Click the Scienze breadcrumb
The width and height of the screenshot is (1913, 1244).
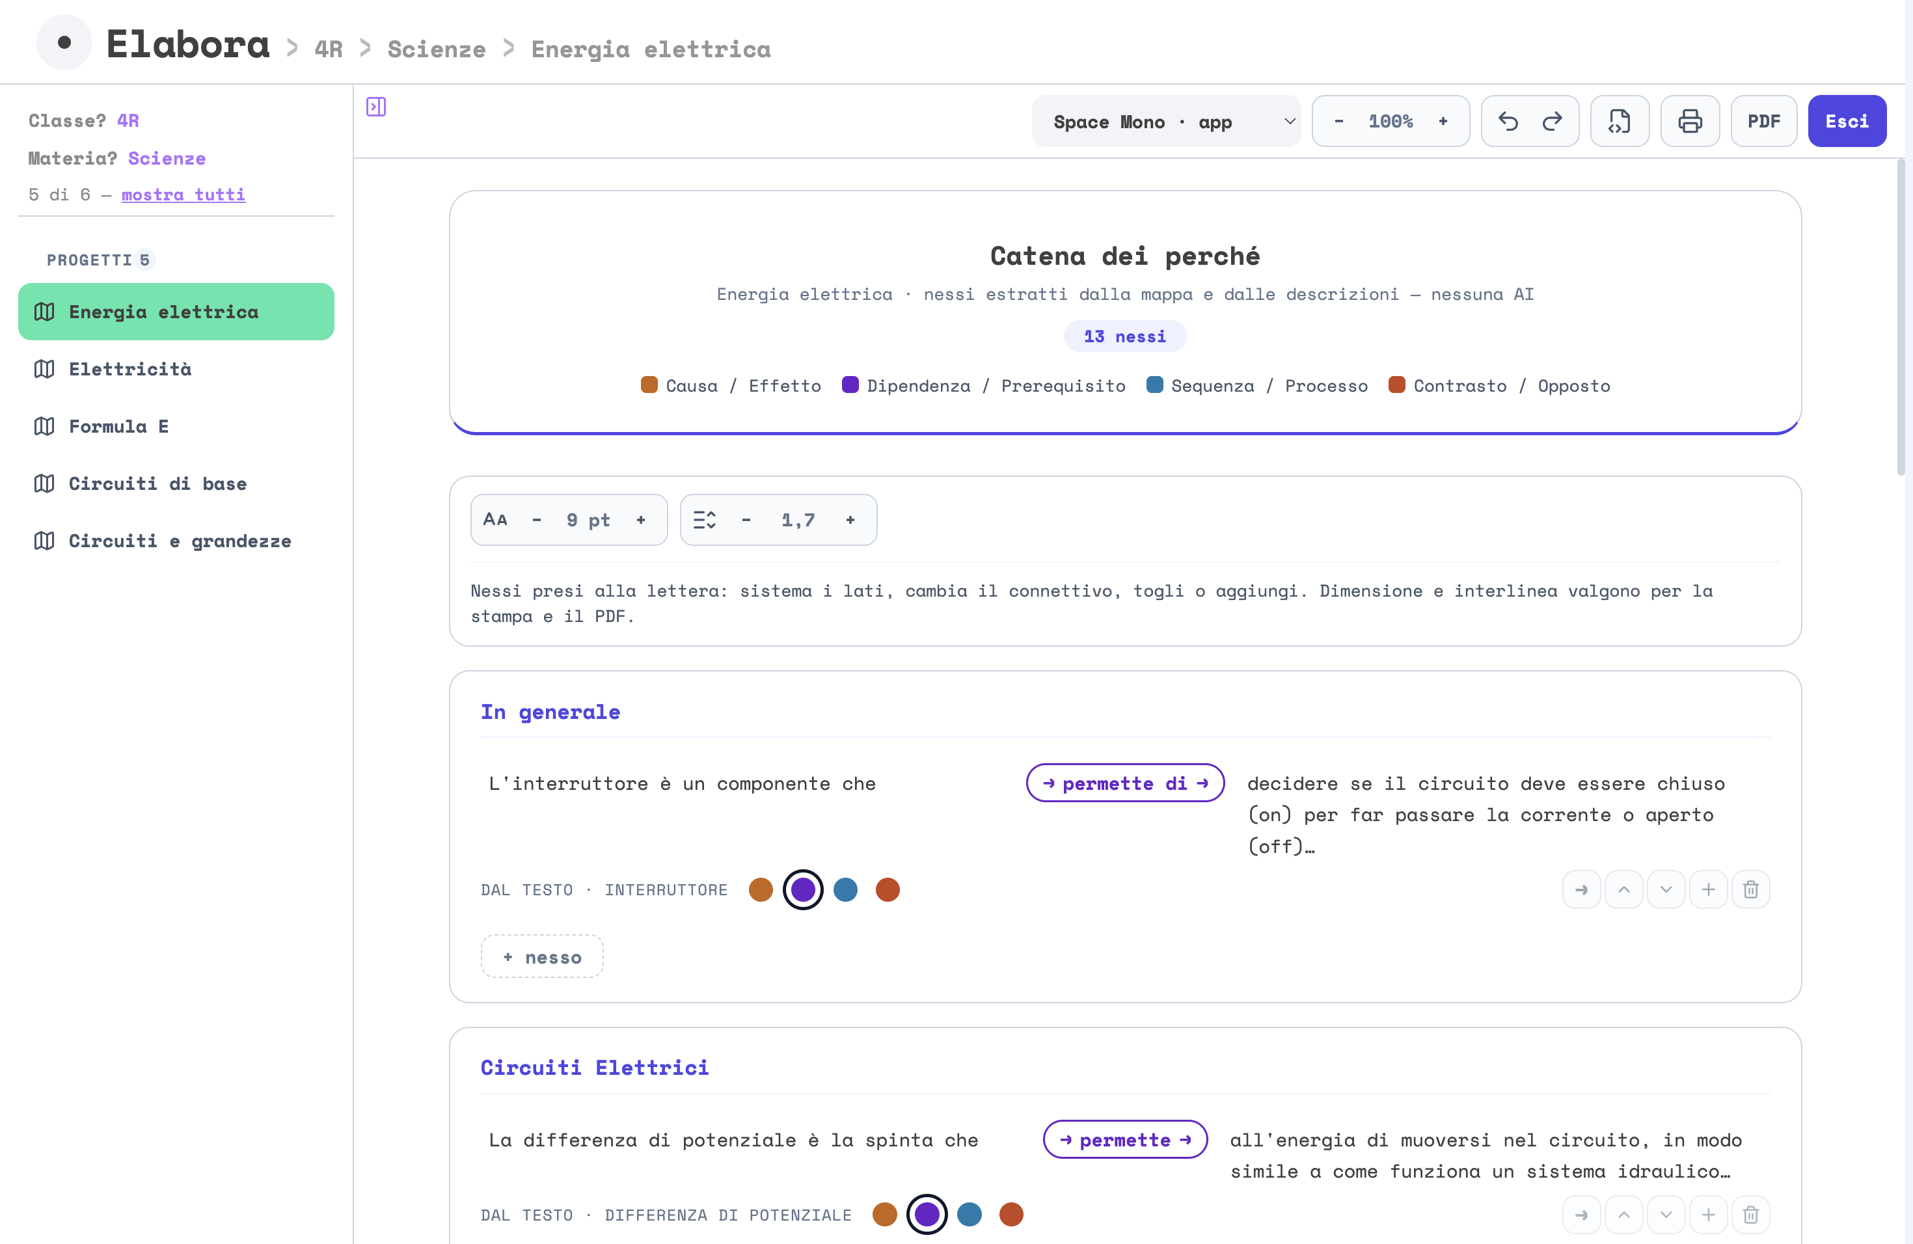click(437, 49)
